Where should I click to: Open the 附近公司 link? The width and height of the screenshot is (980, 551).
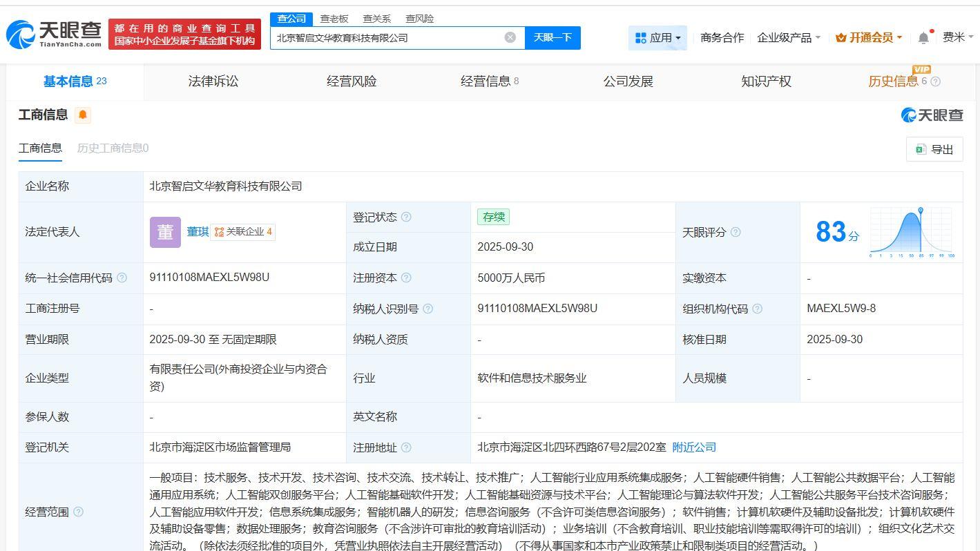694,447
